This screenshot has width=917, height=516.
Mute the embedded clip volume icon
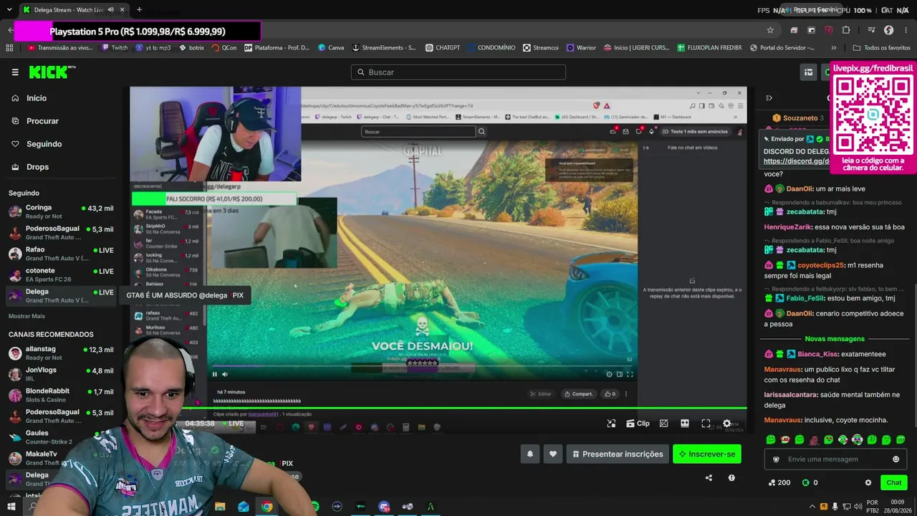[225, 374]
